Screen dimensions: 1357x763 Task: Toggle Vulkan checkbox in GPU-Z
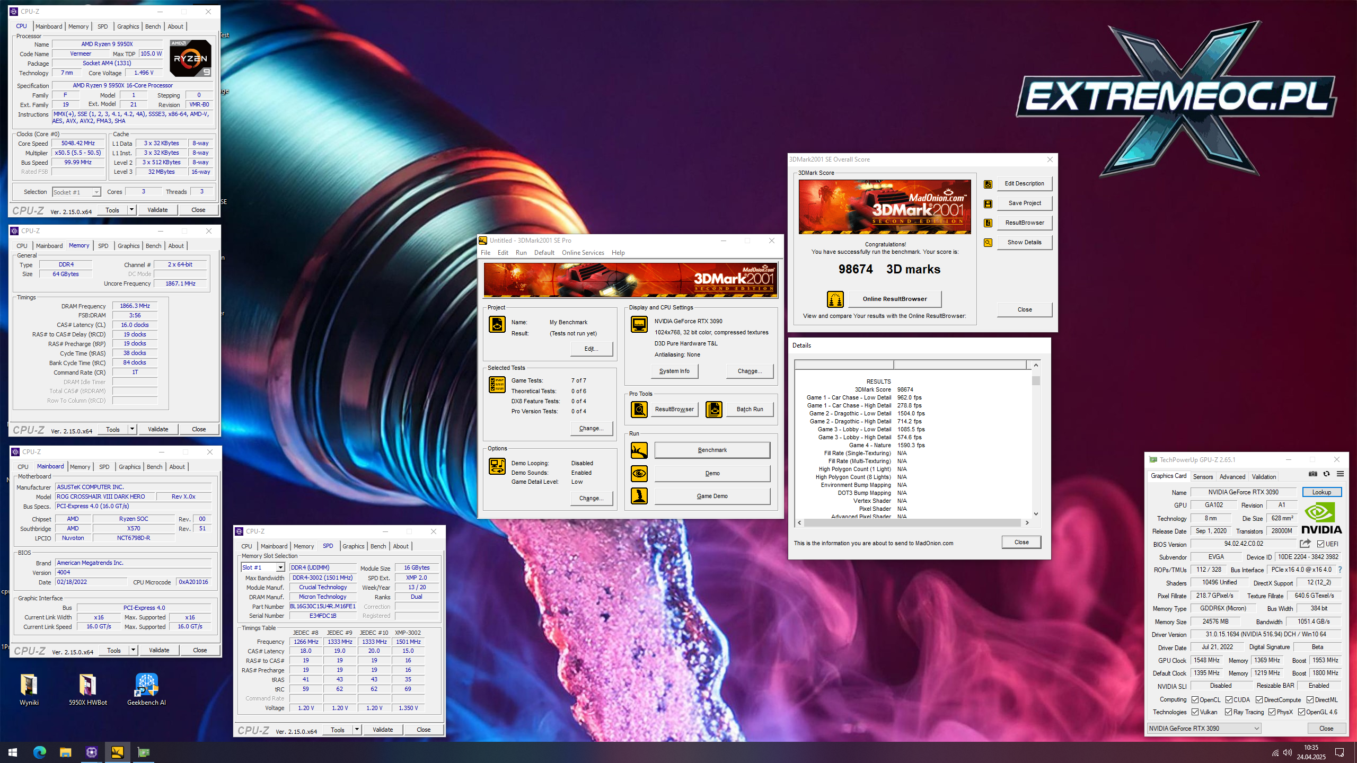(x=1195, y=712)
